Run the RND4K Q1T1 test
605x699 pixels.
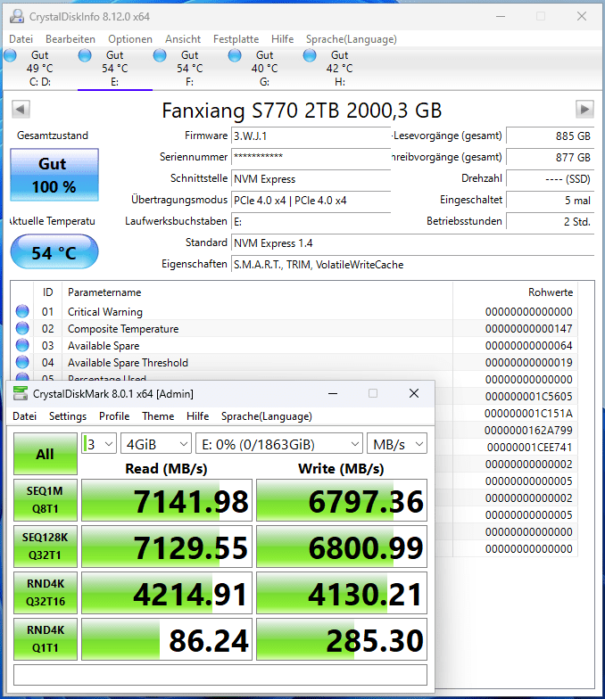coord(45,639)
